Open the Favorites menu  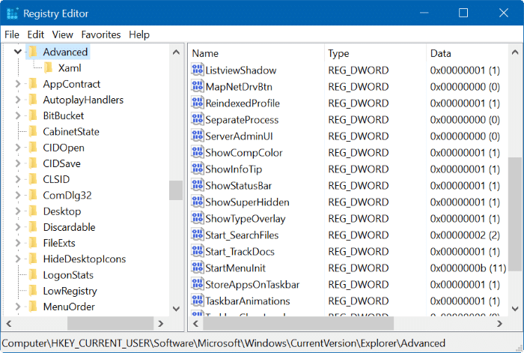[101, 34]
